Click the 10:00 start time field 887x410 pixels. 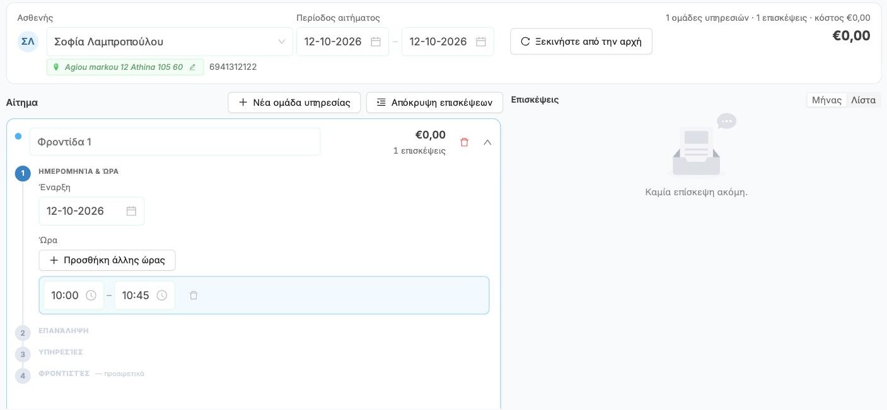(74, 295)
